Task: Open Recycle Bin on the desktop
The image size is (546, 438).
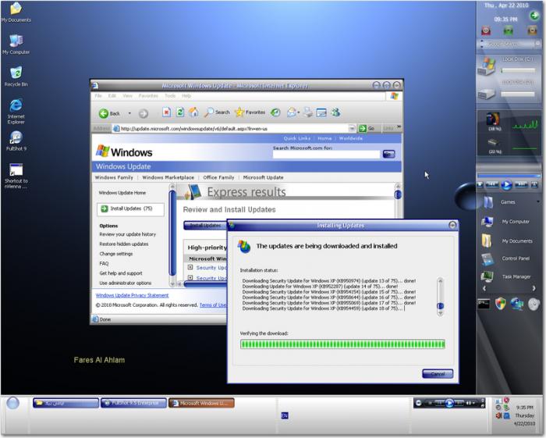Action: pyautogui.click(x=16, y=73)
